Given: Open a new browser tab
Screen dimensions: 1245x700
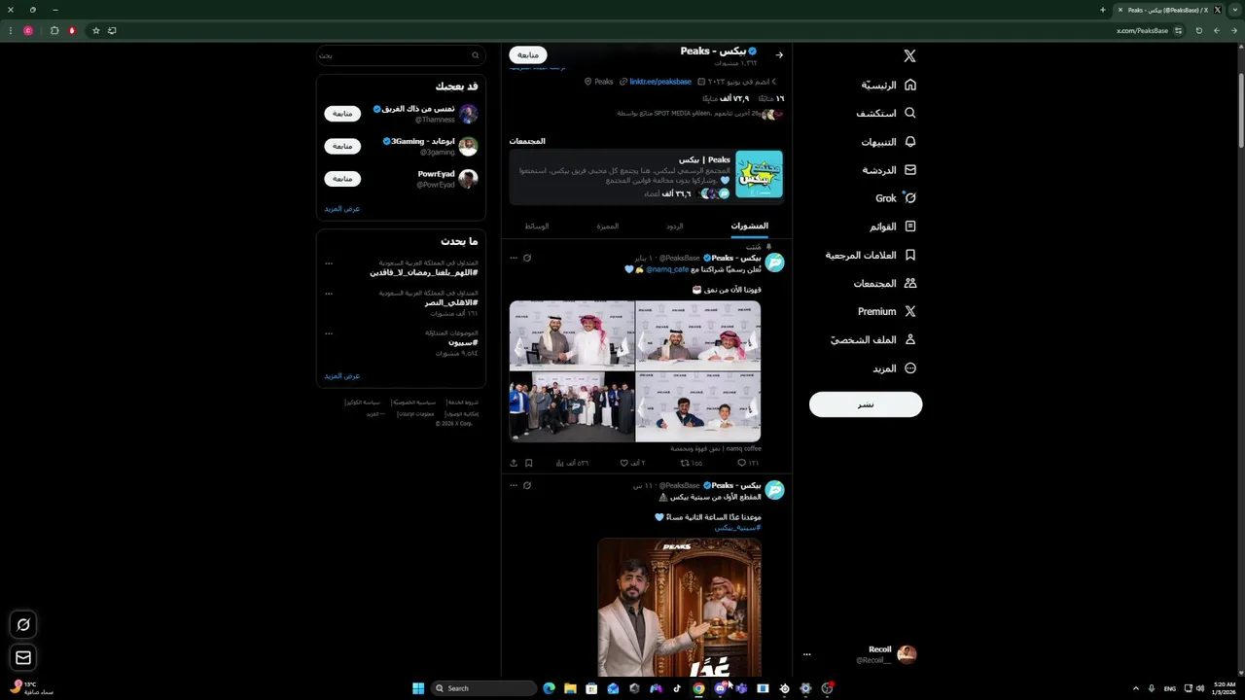Looking at the screenshot, I should (x=1102, y=10).
